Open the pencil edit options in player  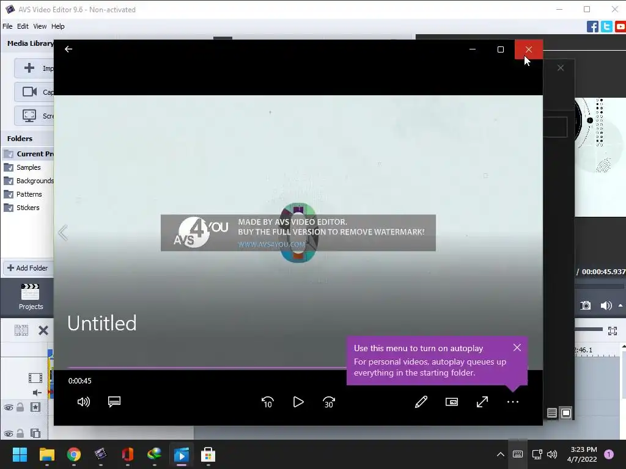coord(421,402)
